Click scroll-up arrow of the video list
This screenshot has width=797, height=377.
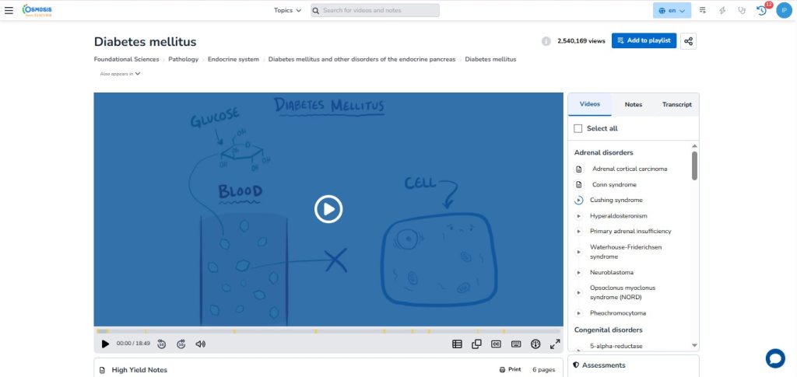tap(694, 146)
